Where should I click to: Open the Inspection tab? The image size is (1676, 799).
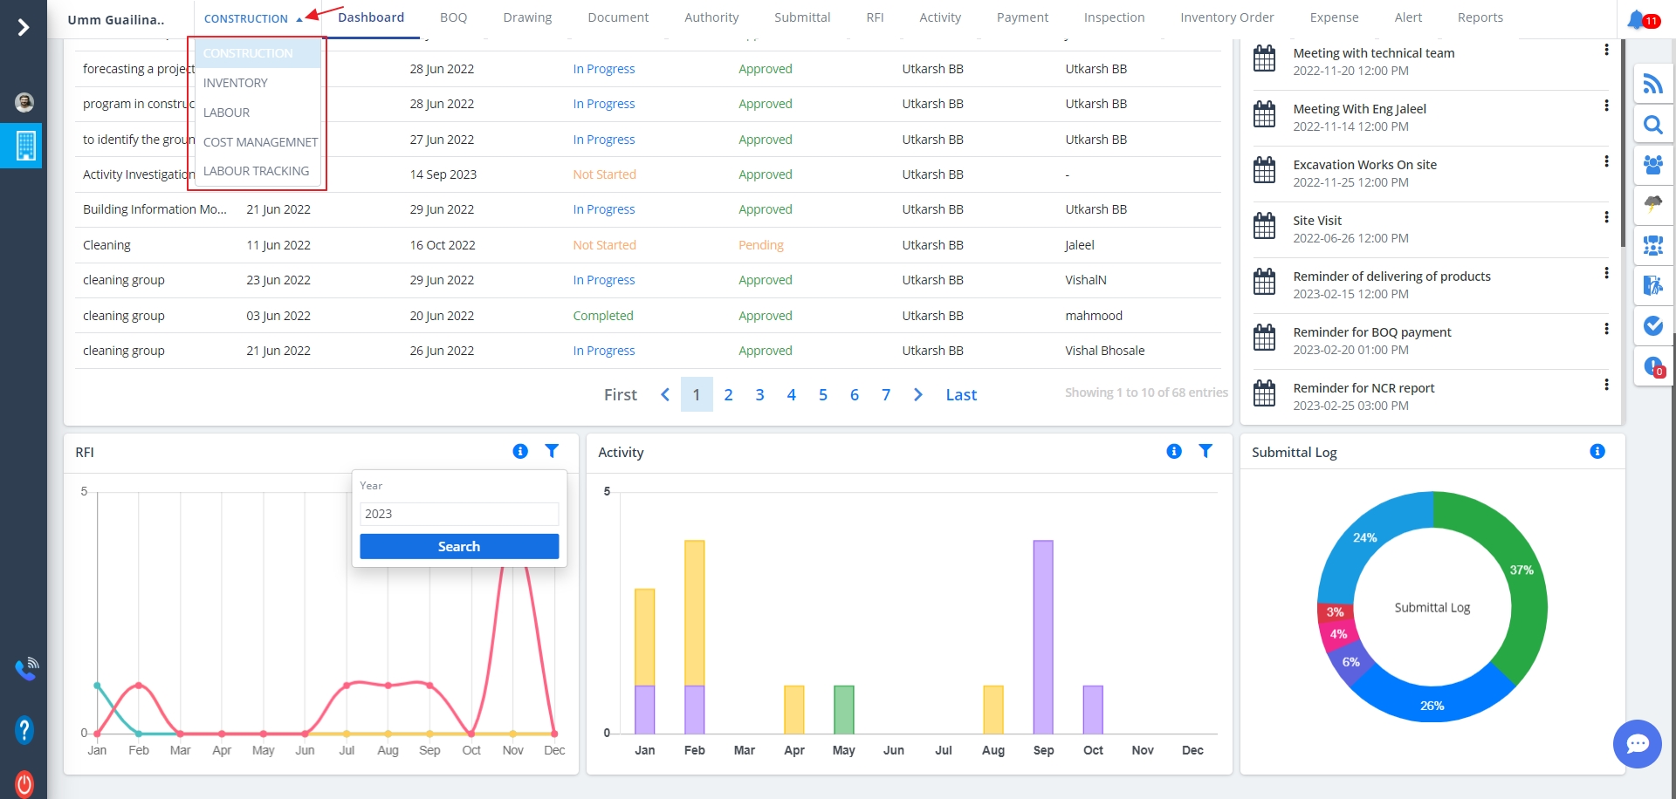[1114, 17]
